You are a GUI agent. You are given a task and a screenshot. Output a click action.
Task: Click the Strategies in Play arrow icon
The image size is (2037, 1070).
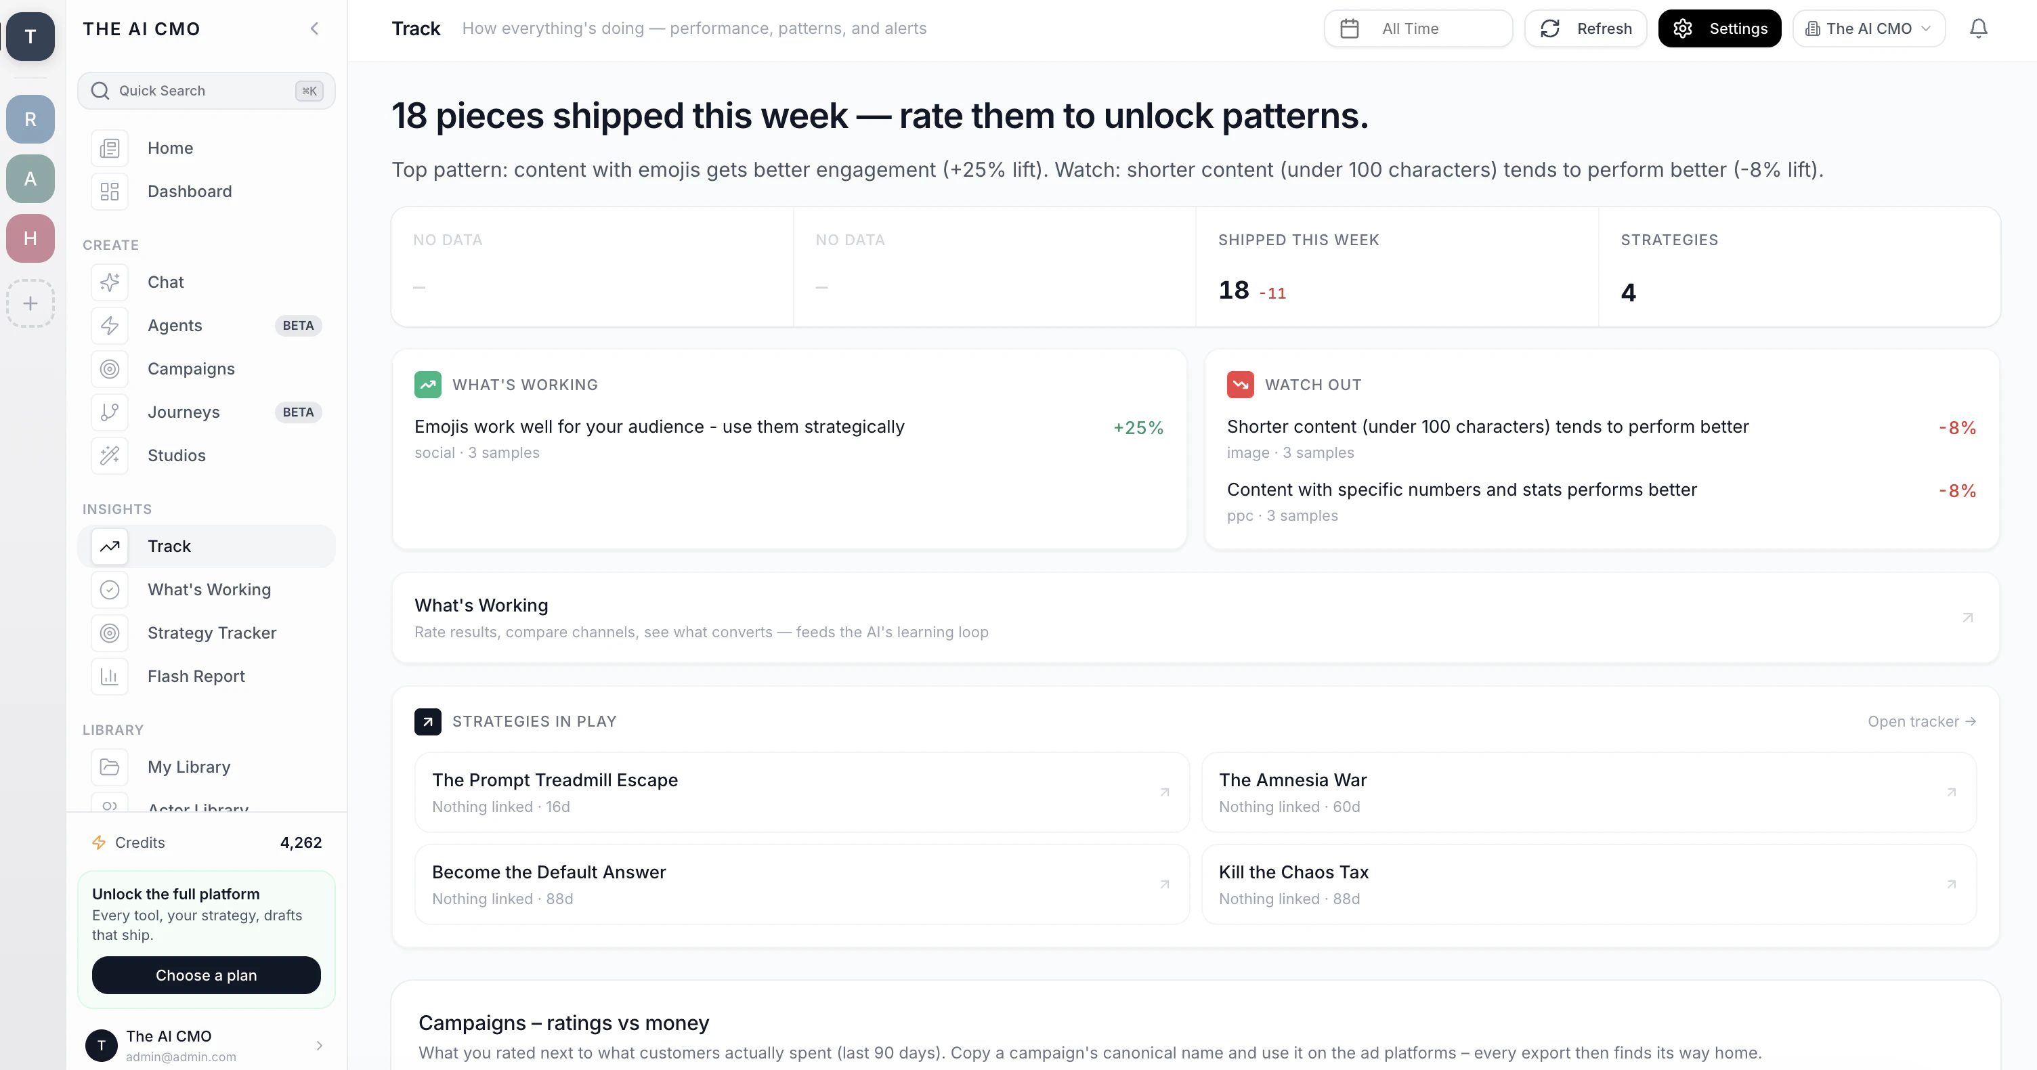point(428,721)
